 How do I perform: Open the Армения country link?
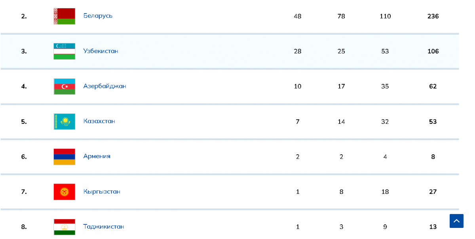click(x=97, y=156)
